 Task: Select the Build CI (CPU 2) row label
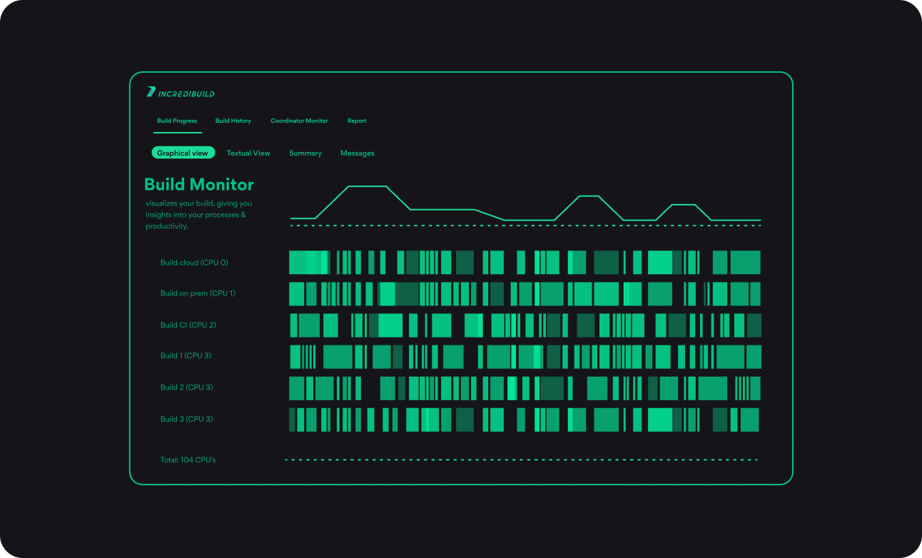188,325
